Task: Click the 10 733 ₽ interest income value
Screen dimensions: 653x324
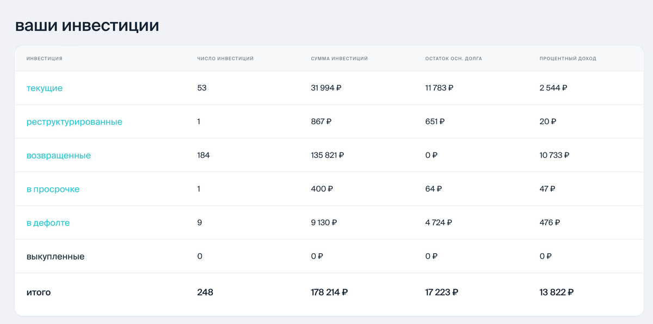Action: [555, 155]
